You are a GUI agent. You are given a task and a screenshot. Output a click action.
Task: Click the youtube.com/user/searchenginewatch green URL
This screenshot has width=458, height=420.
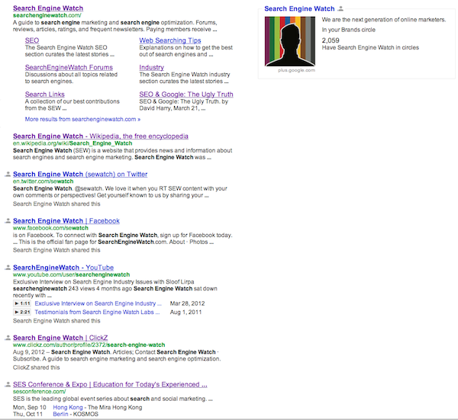pos(71,274)
